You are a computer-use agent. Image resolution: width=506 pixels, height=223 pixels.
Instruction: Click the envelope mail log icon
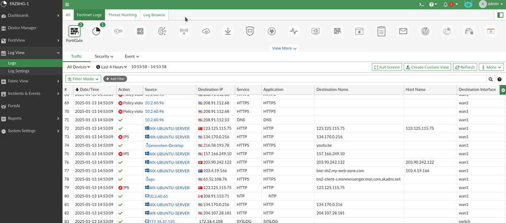pos(403,32)
